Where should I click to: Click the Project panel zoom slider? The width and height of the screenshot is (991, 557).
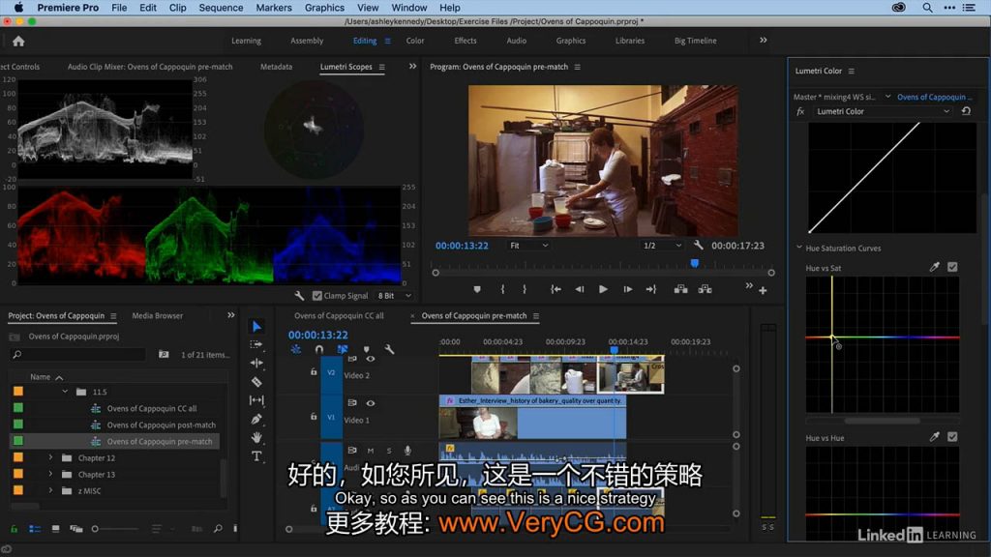[x=114, y=529]
